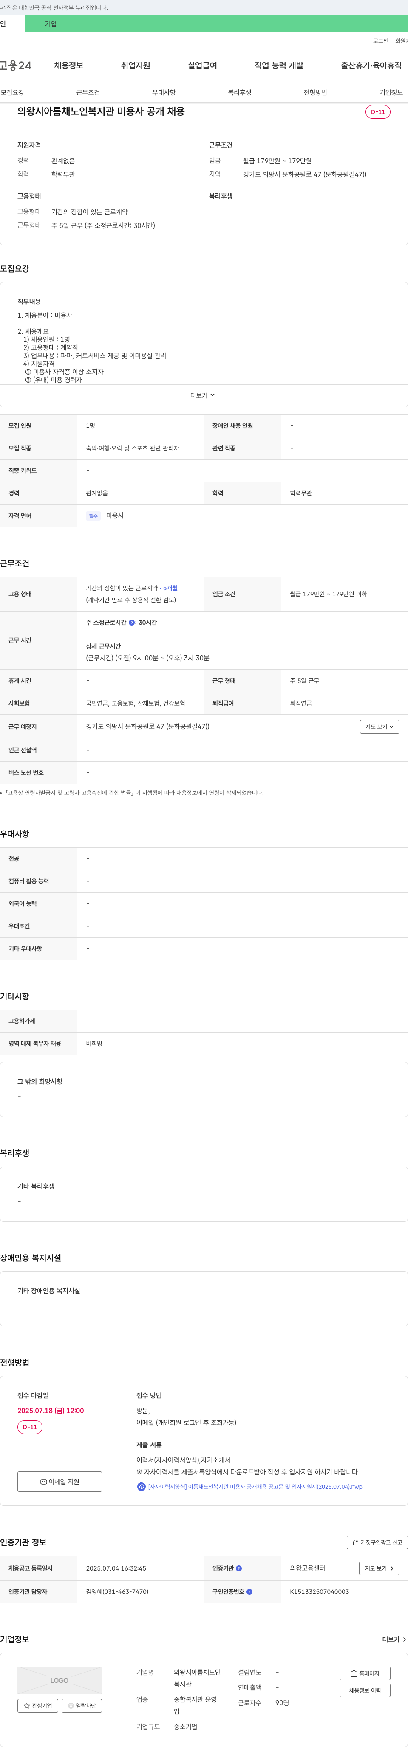Click the job title 의왕시아름채노인복지관 미용사 공개 채용
Image resolution: width=408 pixels, height=1747 pixels.
pos(101,111)
